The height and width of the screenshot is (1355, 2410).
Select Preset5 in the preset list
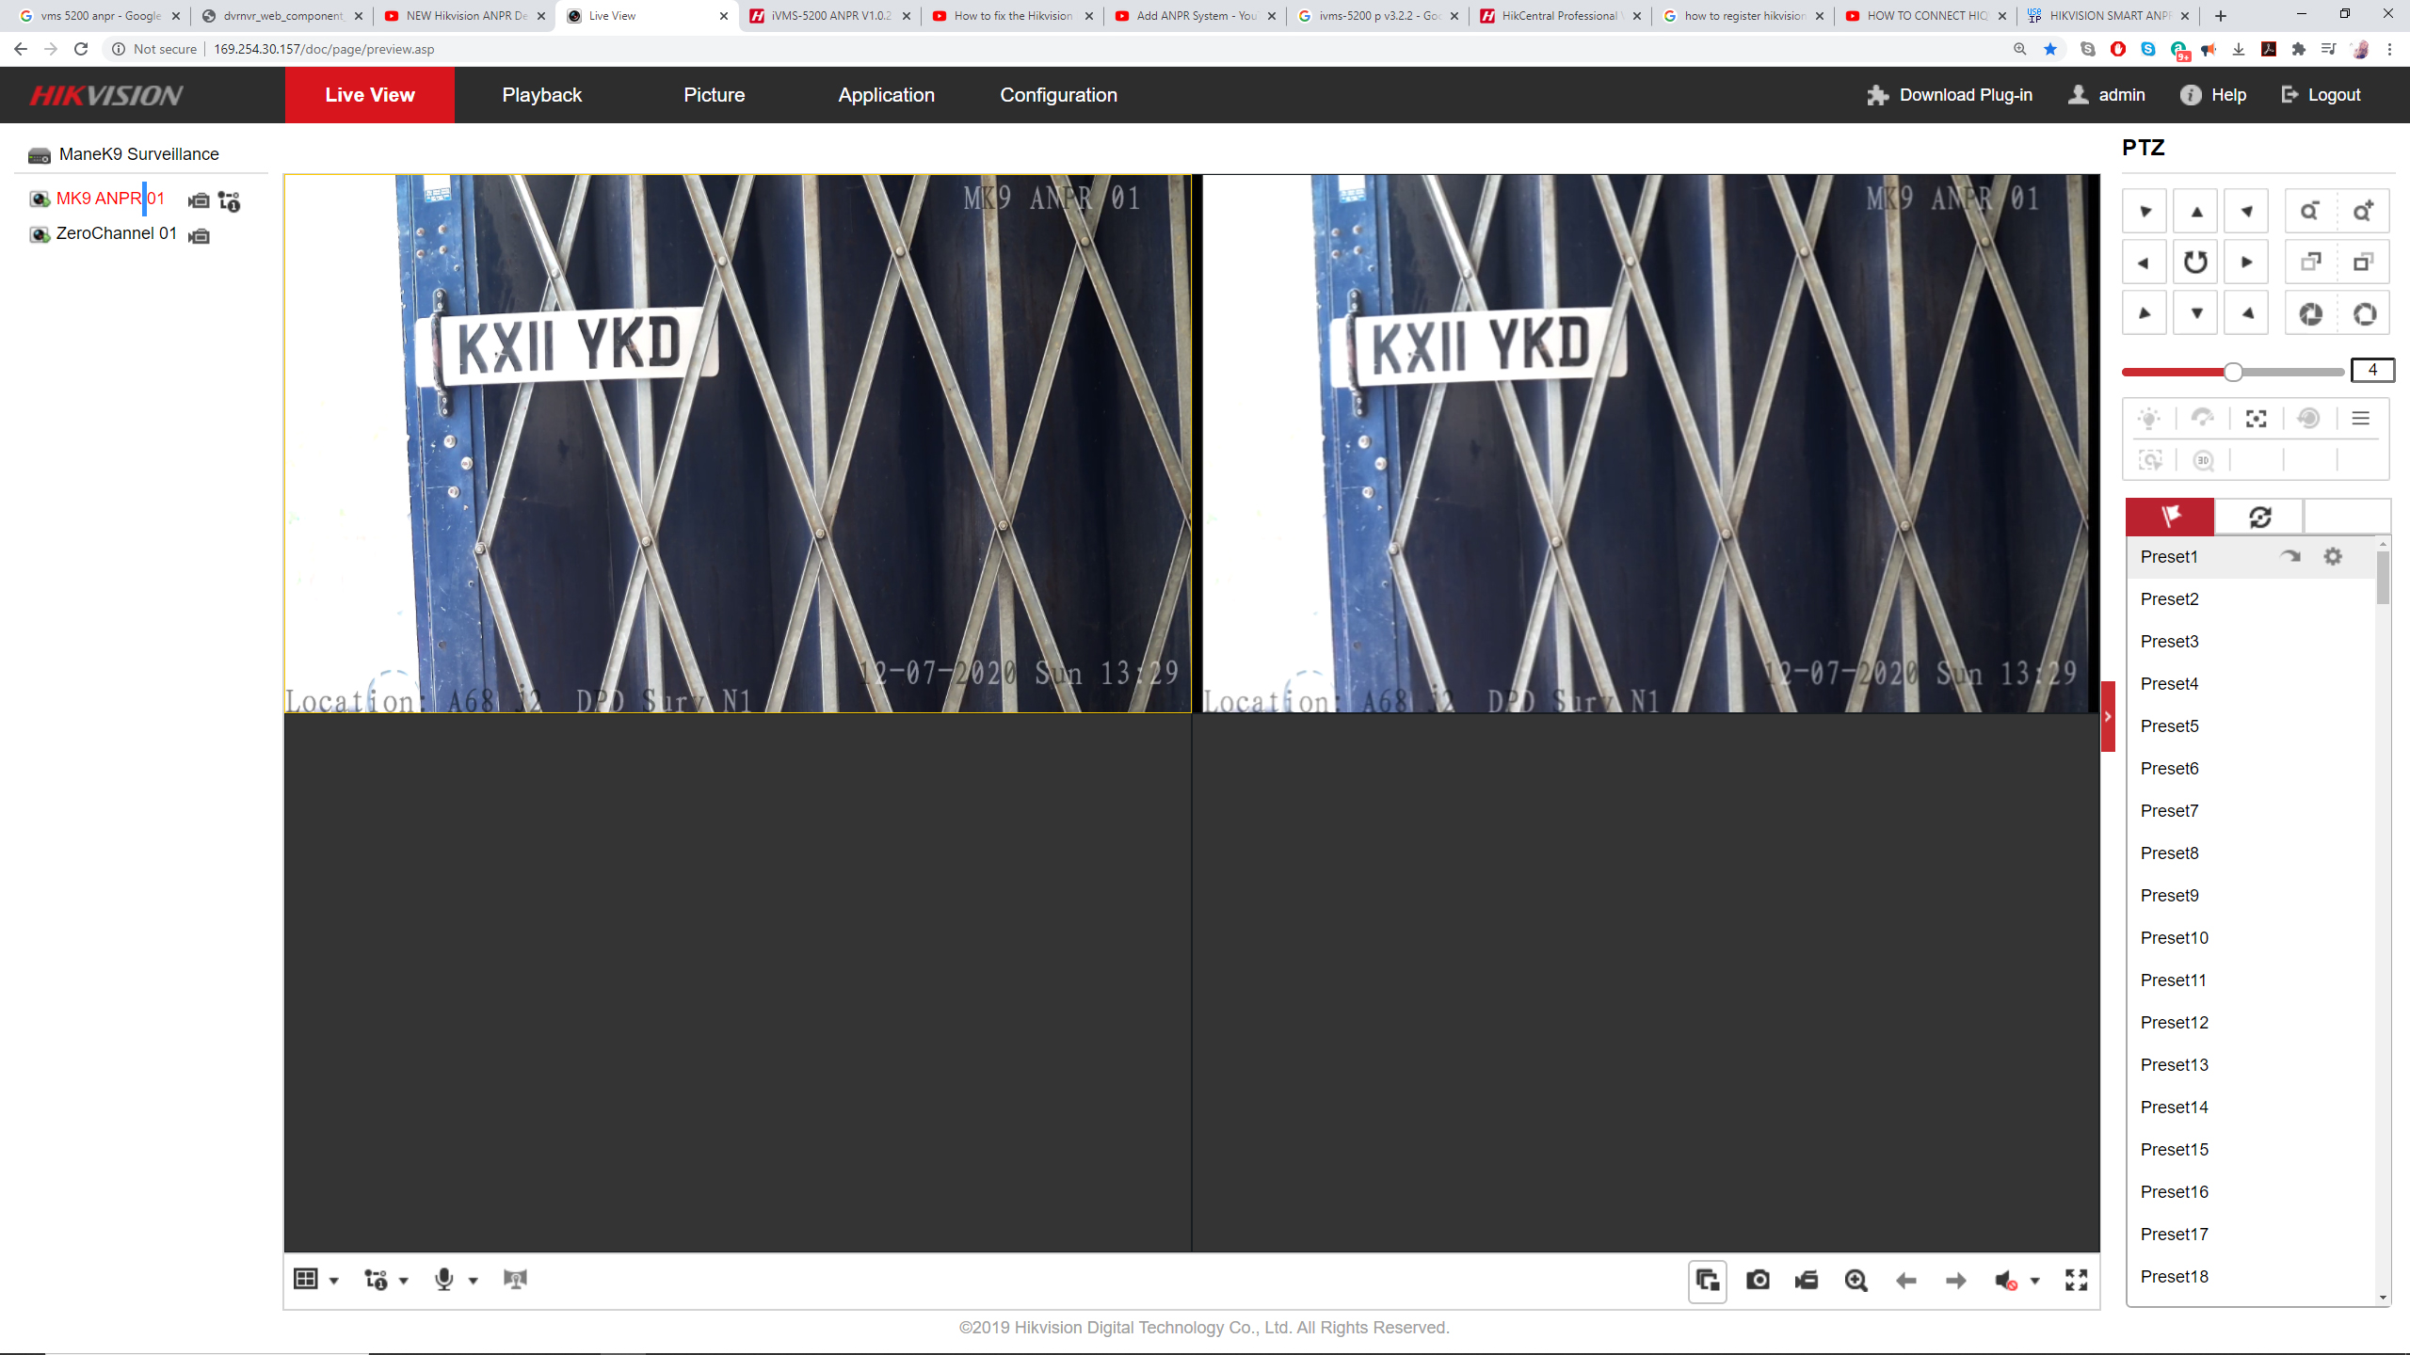point(2169,725)
